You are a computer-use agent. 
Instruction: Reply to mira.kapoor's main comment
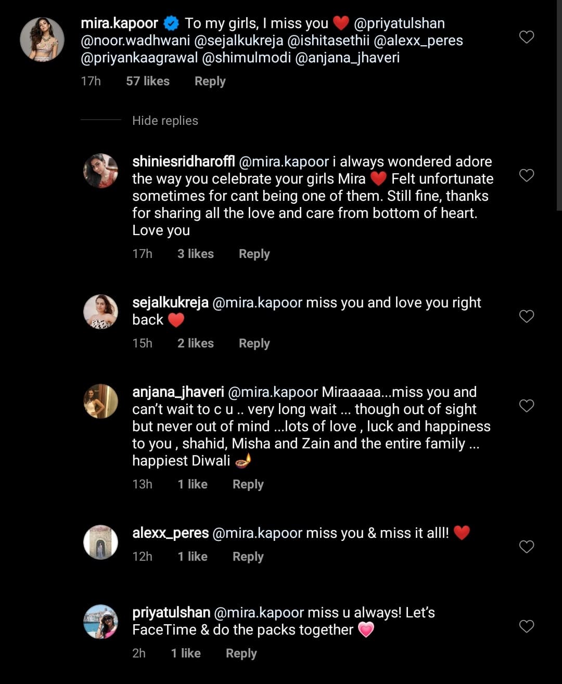tap(210, 81)
